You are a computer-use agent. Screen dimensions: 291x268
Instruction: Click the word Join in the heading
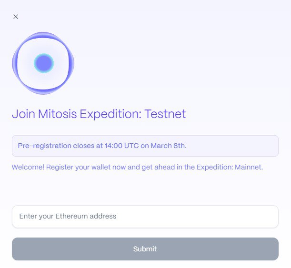[23, 114]
